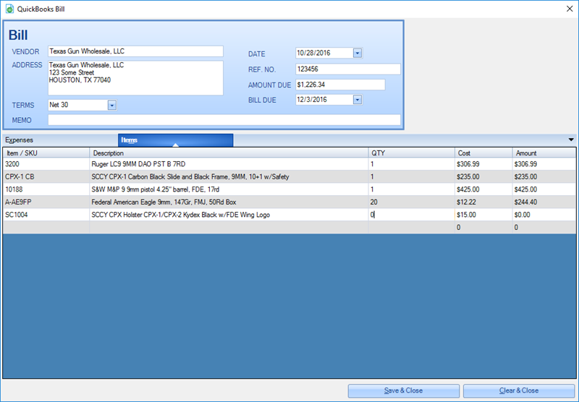Image resolution: width=579 pixels, height=402 pixels.
Task: Click the QTY cell in SC1004 row
Action: 411,215
